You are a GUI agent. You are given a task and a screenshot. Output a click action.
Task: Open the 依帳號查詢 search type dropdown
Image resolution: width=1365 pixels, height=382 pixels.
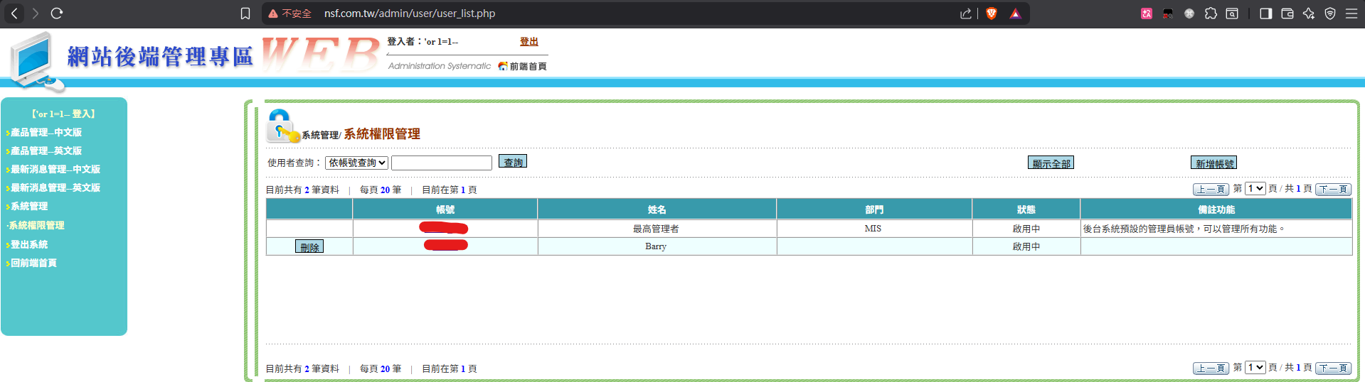[x=356, y=163]
